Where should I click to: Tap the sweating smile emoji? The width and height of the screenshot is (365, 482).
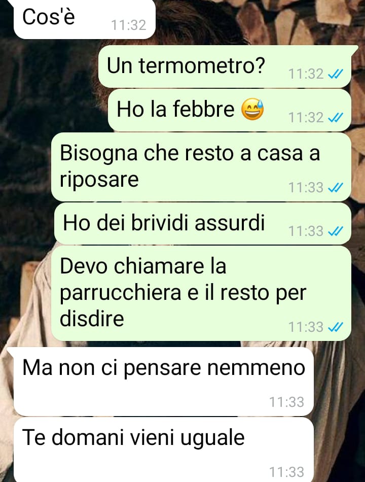pos(252,109)
